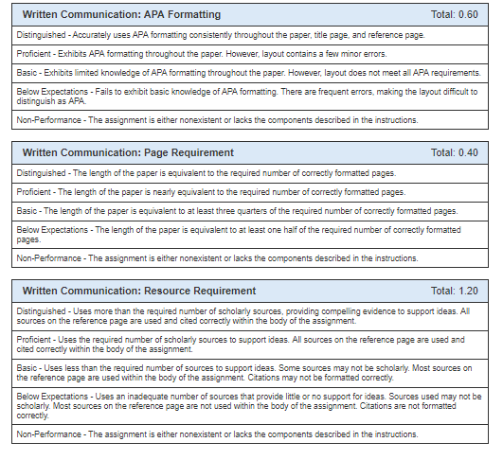Choose Proficient row about minor layout errors

(x=250, y=54)
